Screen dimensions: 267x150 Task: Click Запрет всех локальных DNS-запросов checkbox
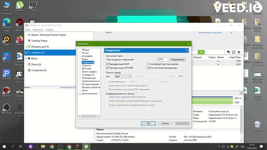(107, 97)
